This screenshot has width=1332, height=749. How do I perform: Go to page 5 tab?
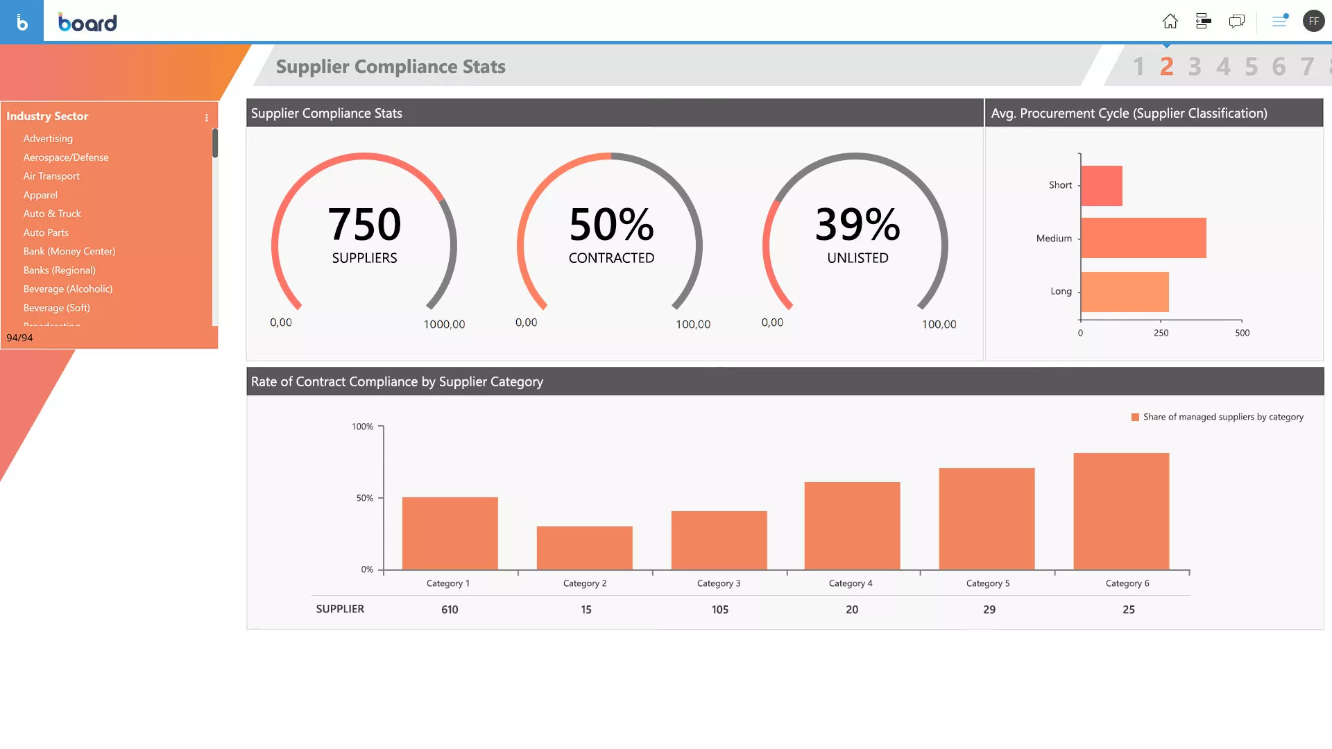1251,67
